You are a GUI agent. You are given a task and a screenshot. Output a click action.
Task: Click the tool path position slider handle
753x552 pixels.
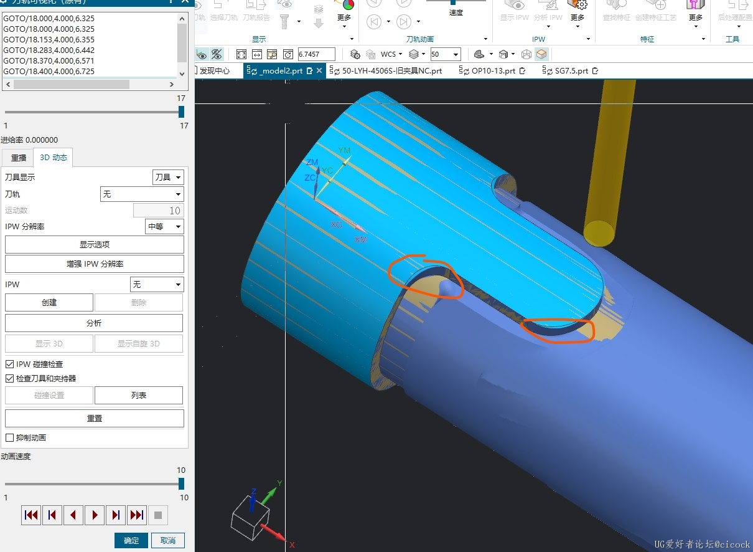(x=181, y=112)
